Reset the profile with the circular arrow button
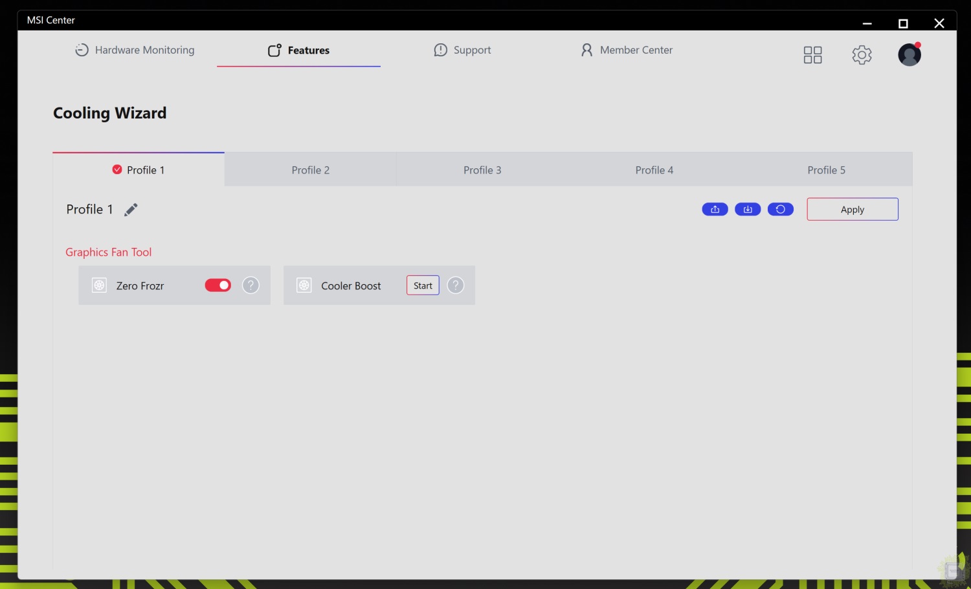The width and height of the screenshot is (971, 589). coord(780,209)
